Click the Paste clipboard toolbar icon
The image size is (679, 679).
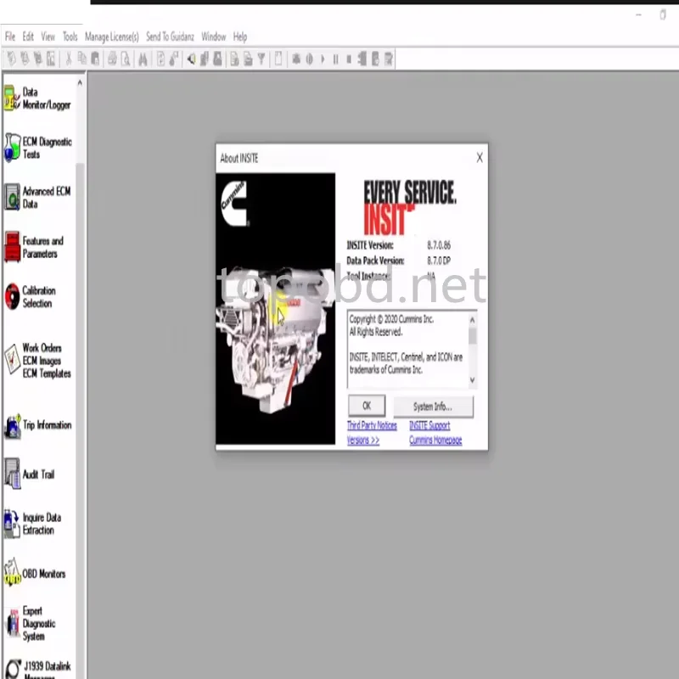(95, 59)
